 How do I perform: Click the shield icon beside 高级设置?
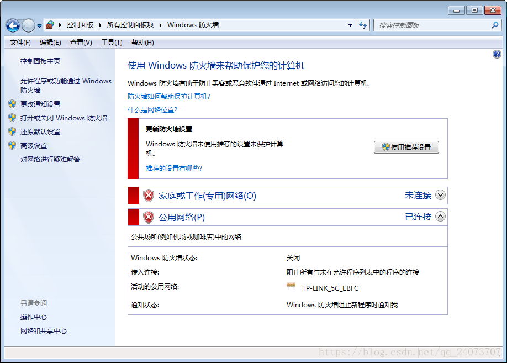coord(12,146)
